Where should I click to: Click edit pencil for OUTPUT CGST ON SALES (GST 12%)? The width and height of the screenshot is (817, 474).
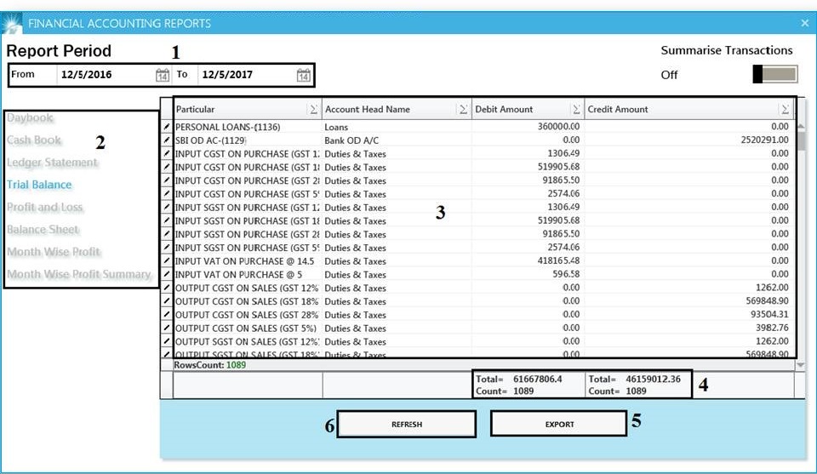(x=167, y=288)
